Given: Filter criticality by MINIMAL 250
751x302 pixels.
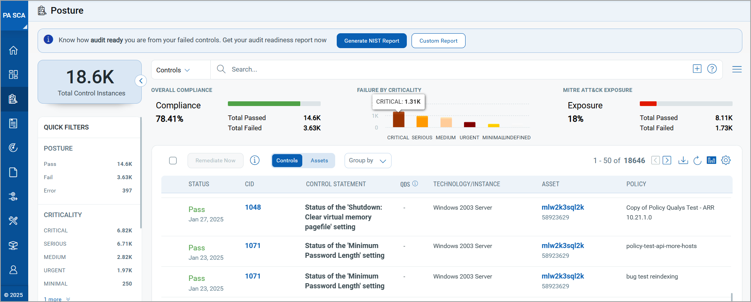Looking at the screenshot, I should click(x=88, y=284).
